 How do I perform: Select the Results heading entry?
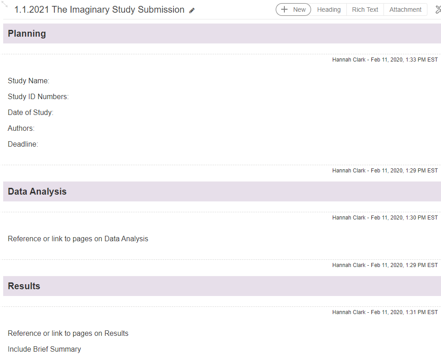pos(24,286)
